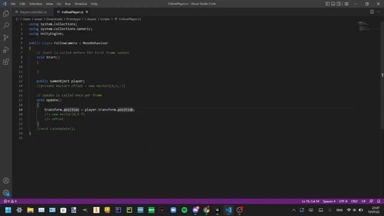Open the Edit menu
Image resolution: width=384 pixels, height=216 pixels.
pos(22,4)
